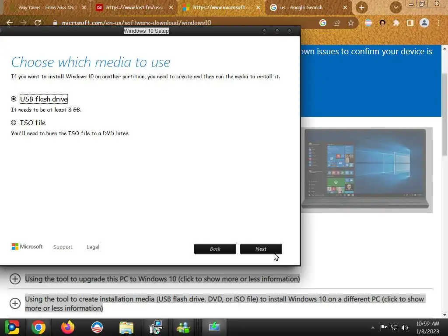This screenshot has width=448, height=336.
Task: Open File Explorer from taskbar
Action: coord(126,327)
